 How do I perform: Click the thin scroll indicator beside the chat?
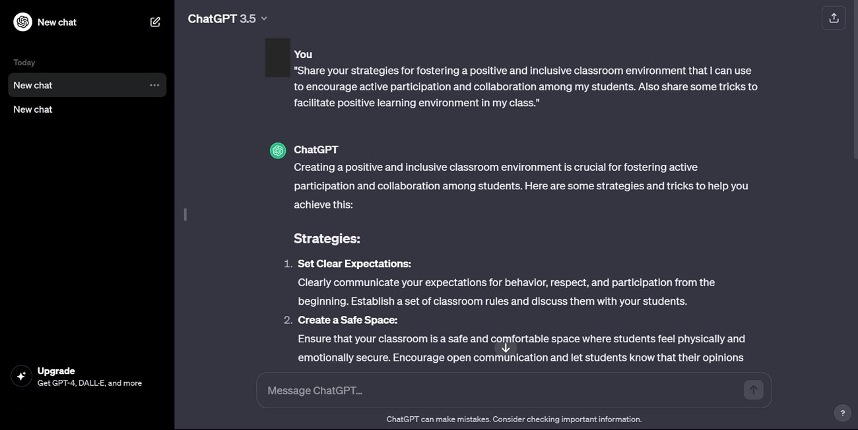185,214
